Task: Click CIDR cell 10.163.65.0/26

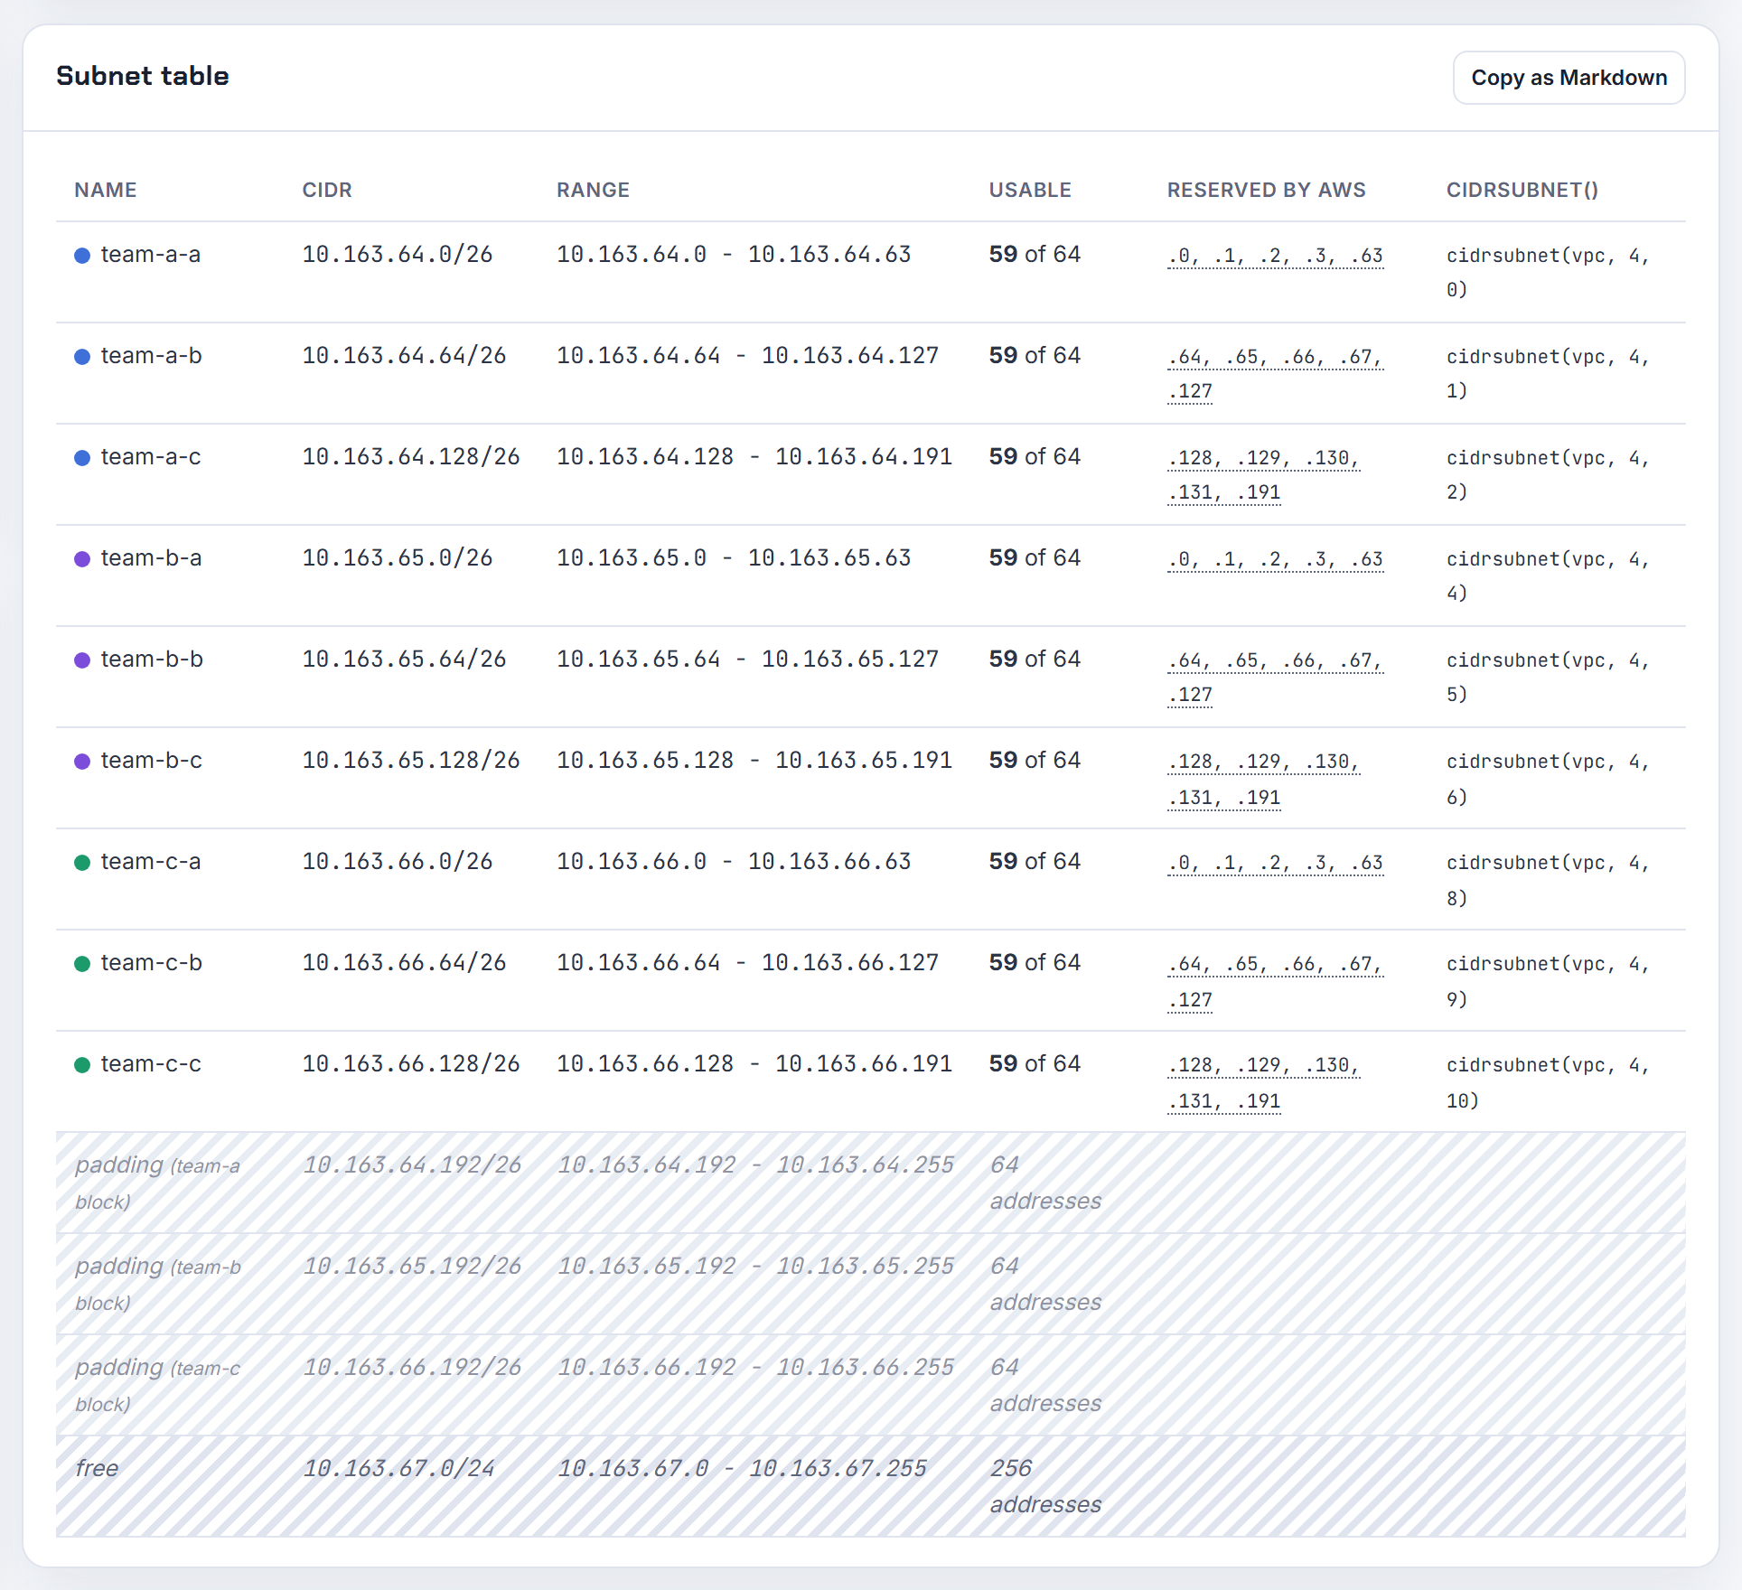Action: (398, 558)
